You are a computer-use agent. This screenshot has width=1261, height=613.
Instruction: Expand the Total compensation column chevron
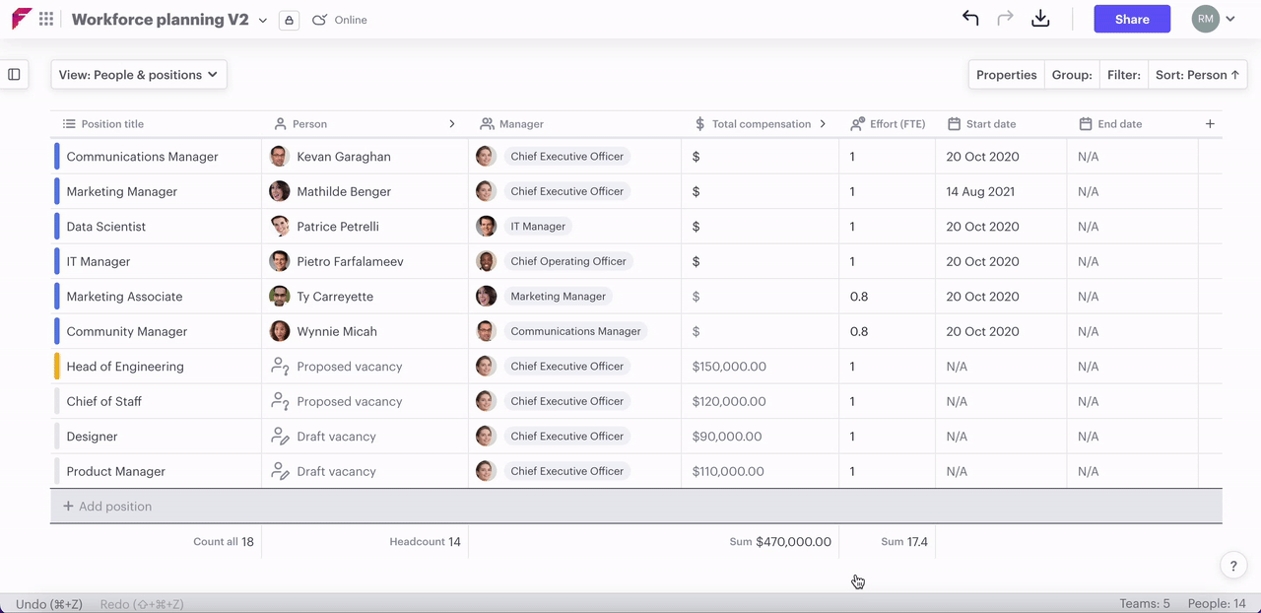pos(823,124)
